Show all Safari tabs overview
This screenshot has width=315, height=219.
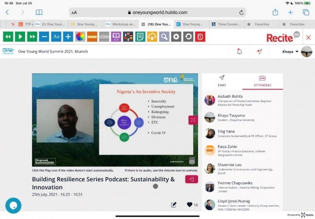[x=306, y=13]
